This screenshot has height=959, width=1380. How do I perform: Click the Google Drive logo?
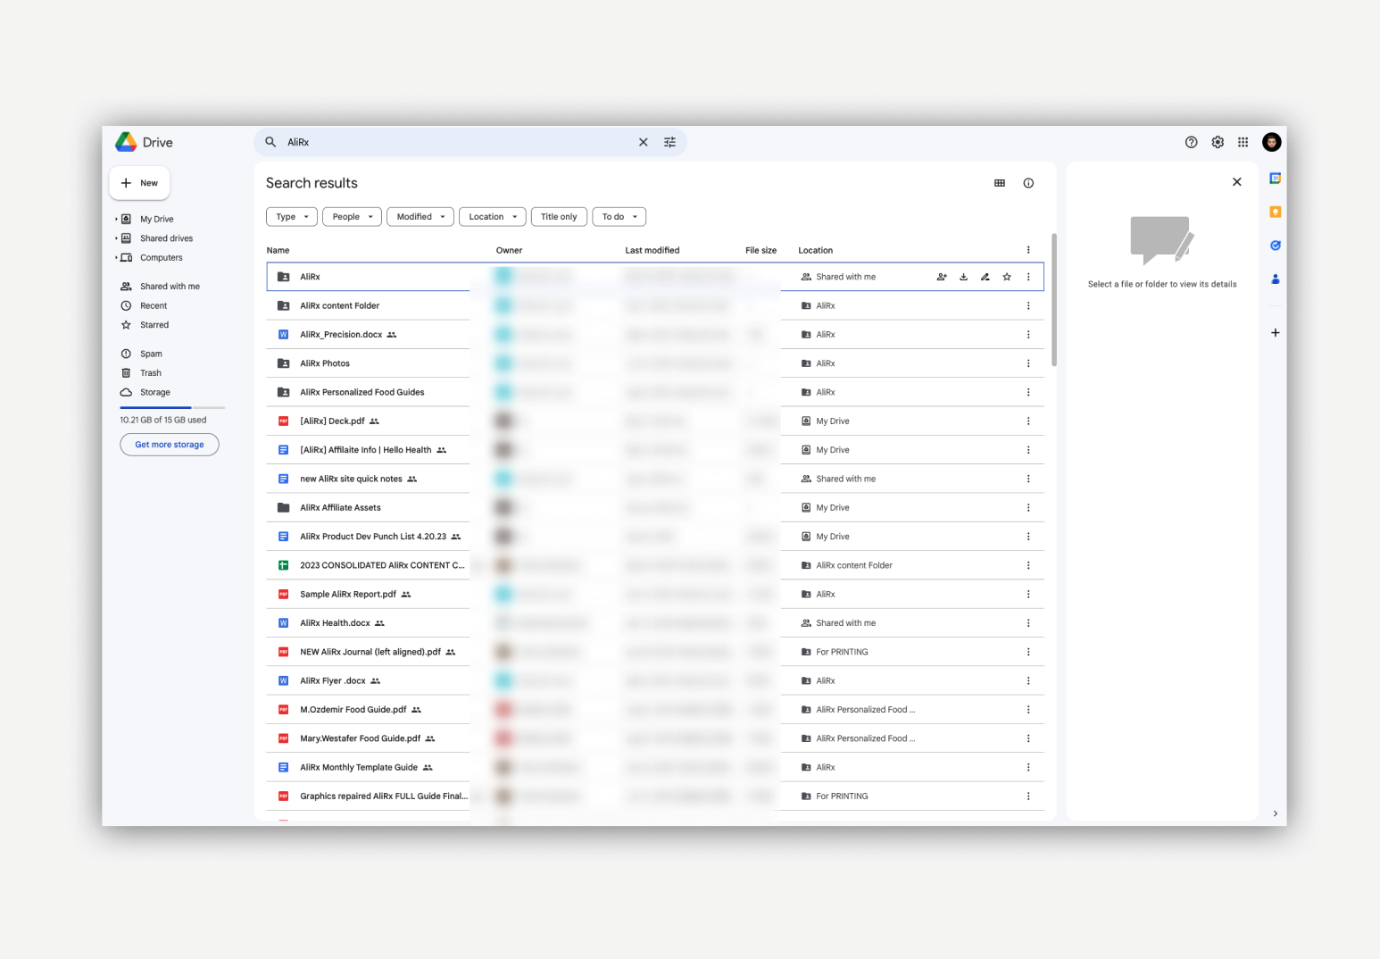click(126, 142)
